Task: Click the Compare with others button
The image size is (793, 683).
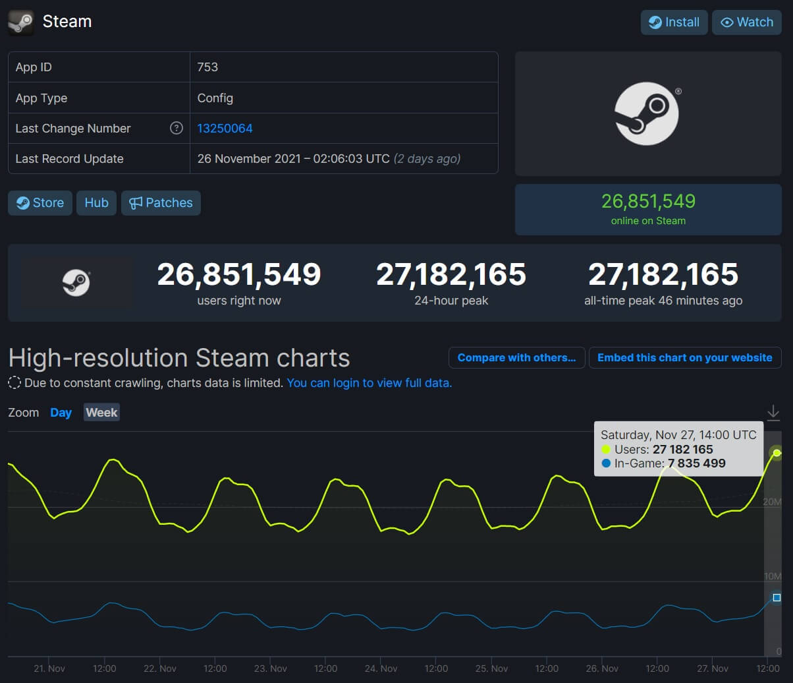Action: (516, 357)
